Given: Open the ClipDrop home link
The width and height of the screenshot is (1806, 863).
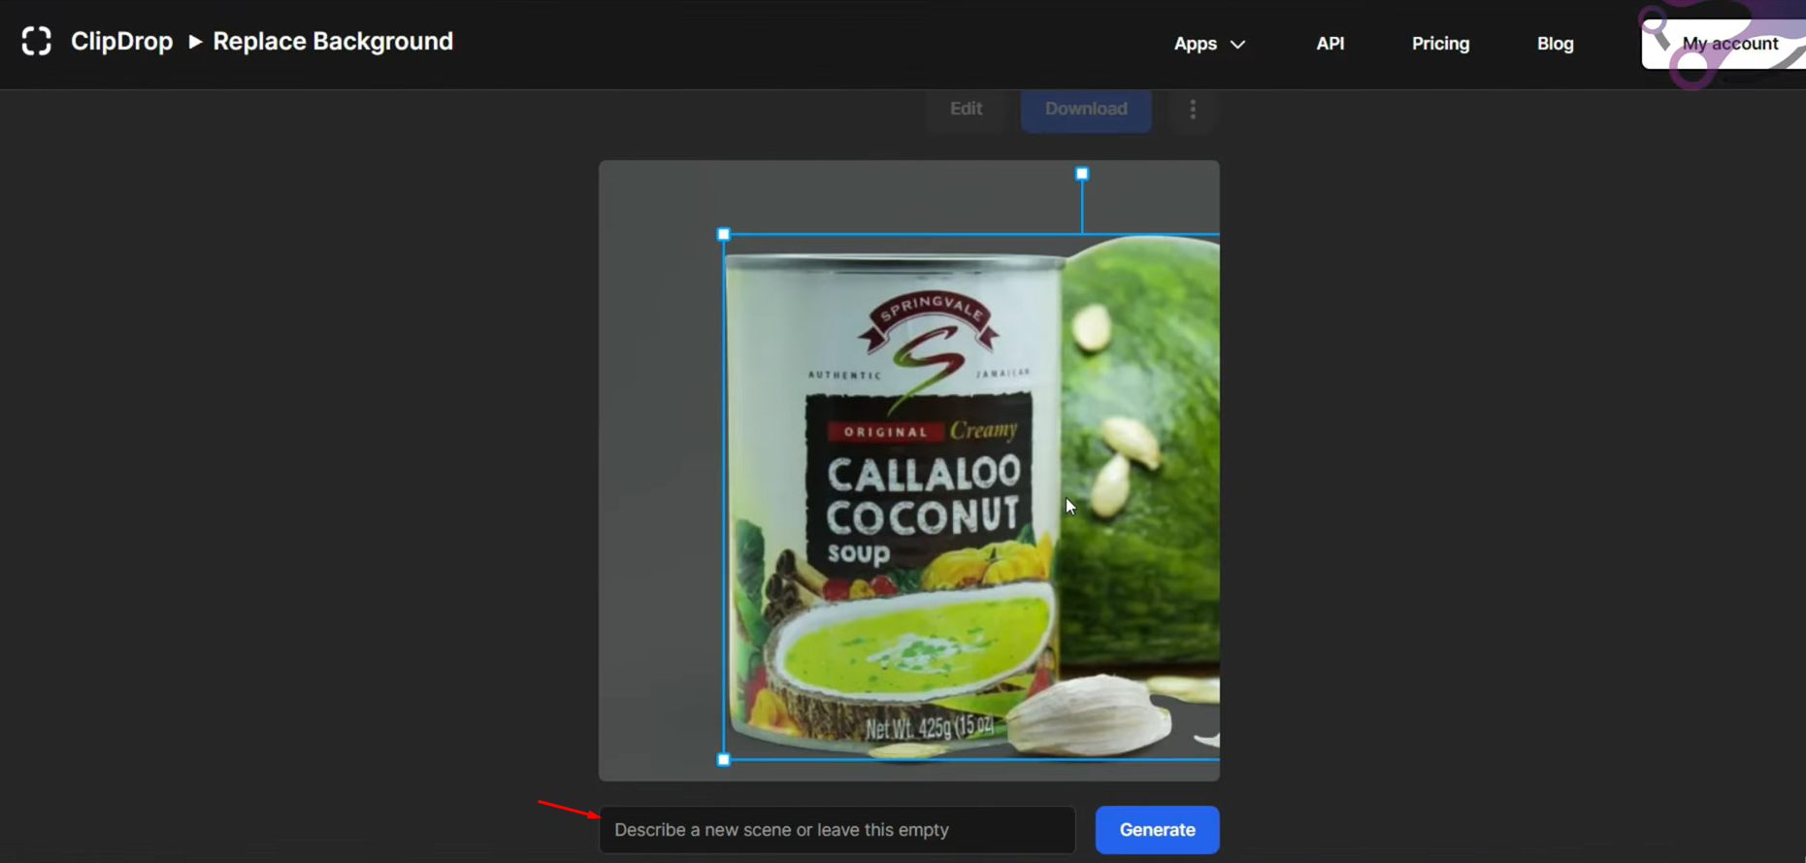Looking at the screenshot, I should (121, 42).
